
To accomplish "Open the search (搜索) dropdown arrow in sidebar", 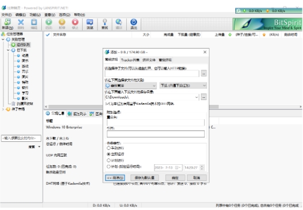I will (39, 147).
